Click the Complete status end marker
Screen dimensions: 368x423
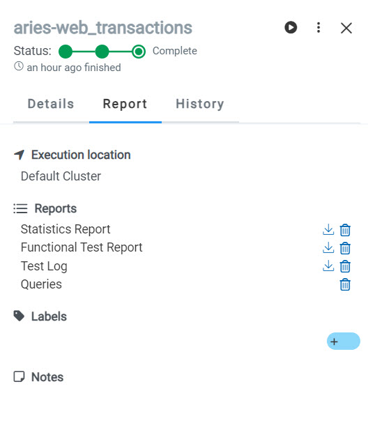(x=139, y=52)
